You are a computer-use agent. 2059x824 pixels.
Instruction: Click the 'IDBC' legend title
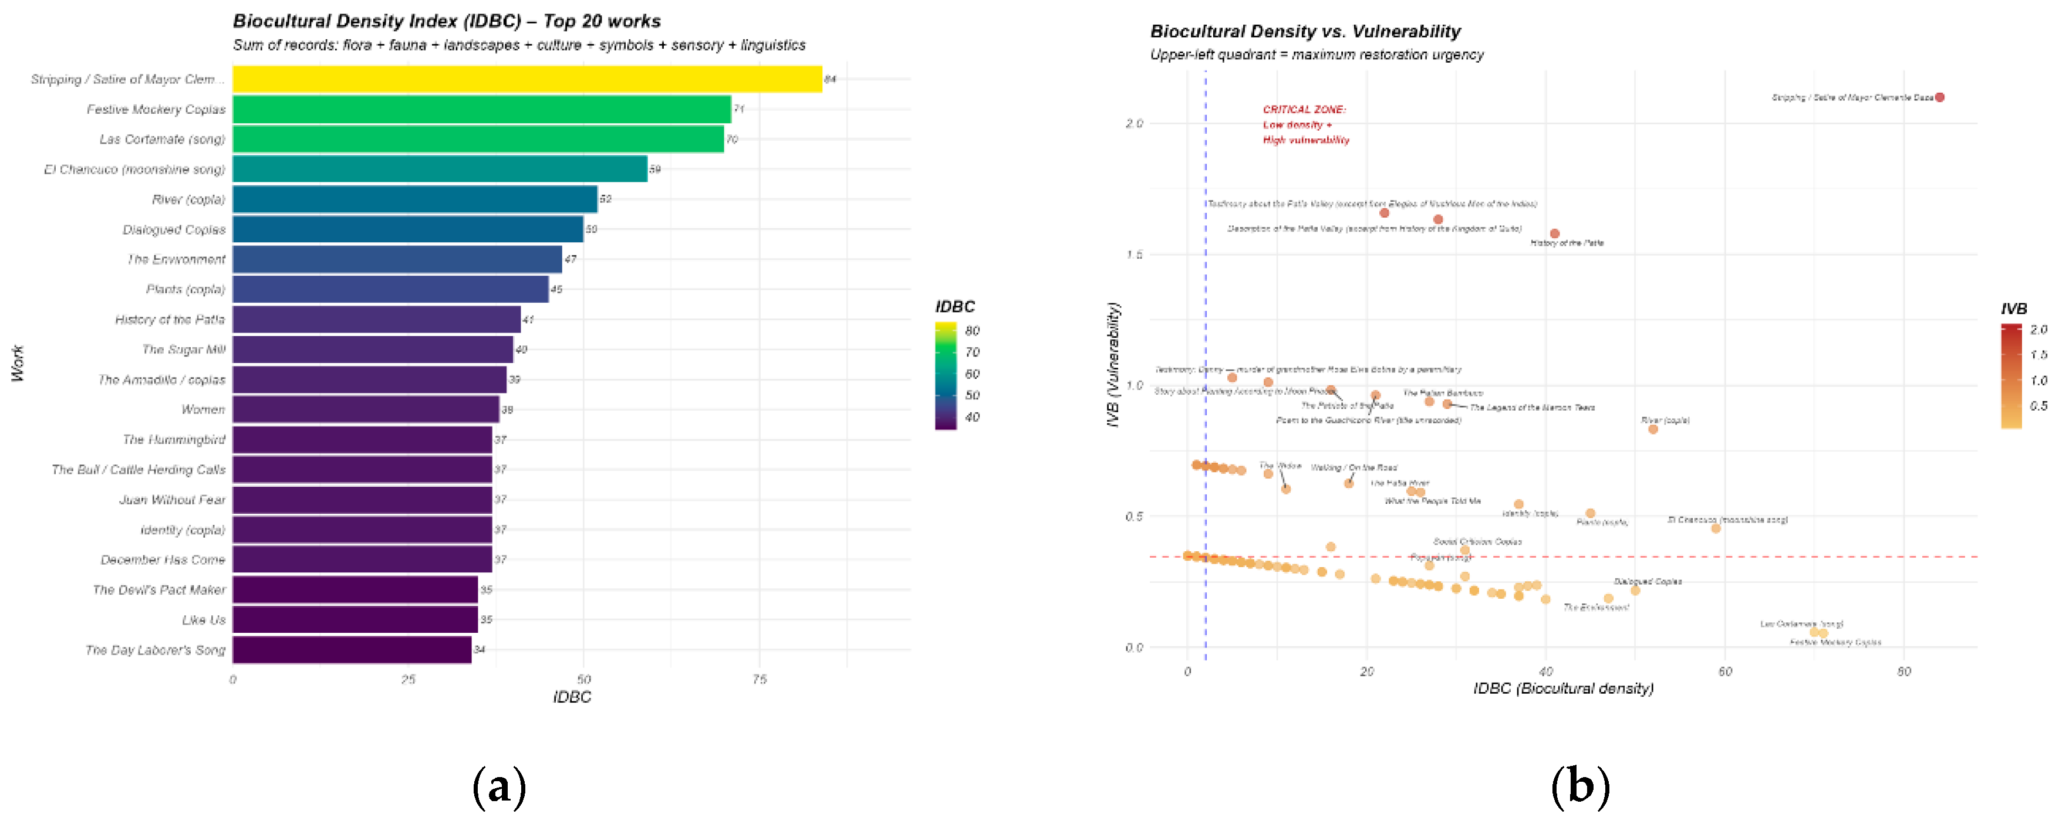pyautogui.click(x=955, y=307)
